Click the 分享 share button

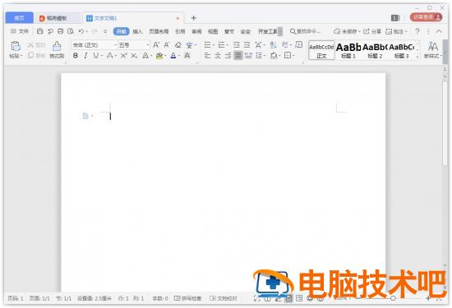(x=372, y=31)
